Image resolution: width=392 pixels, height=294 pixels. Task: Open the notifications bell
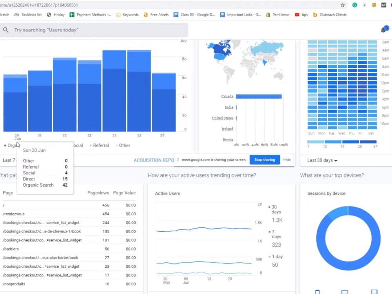384,29
